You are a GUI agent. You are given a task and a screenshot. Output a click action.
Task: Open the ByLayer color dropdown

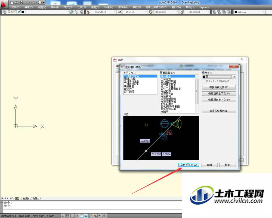pyautogui.click(x=263, y=12)
